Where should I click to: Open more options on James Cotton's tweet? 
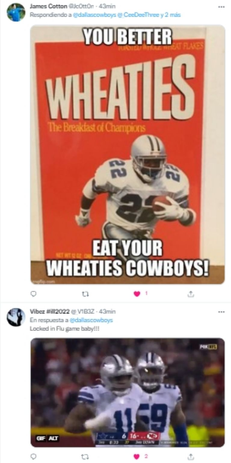pos(221,6)
